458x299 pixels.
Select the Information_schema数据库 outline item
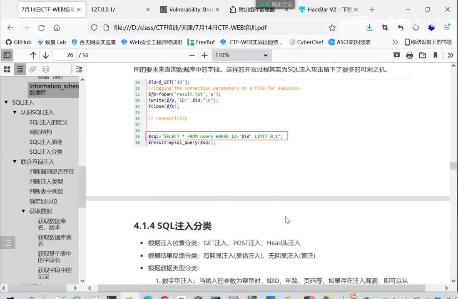[x=53, y=89]
